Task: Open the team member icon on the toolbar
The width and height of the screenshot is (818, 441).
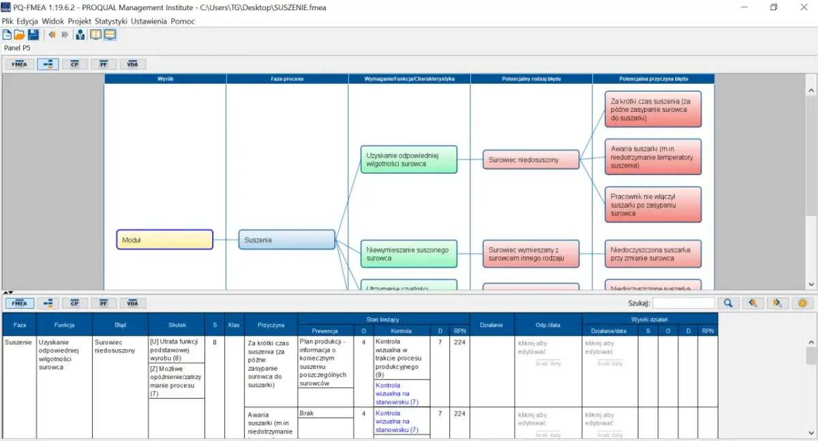Action: [x=80, y=35]
